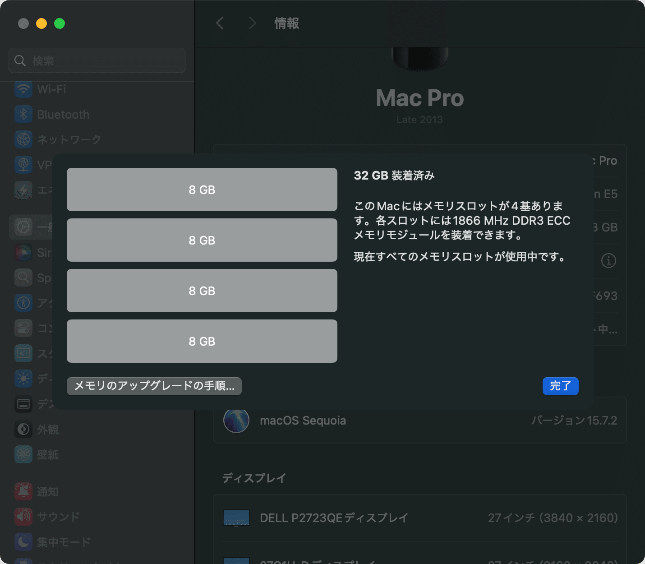This screenshot has height=564, width=645.
Task: Select ネットワーク in the sidebar
Action: (68, 139)
